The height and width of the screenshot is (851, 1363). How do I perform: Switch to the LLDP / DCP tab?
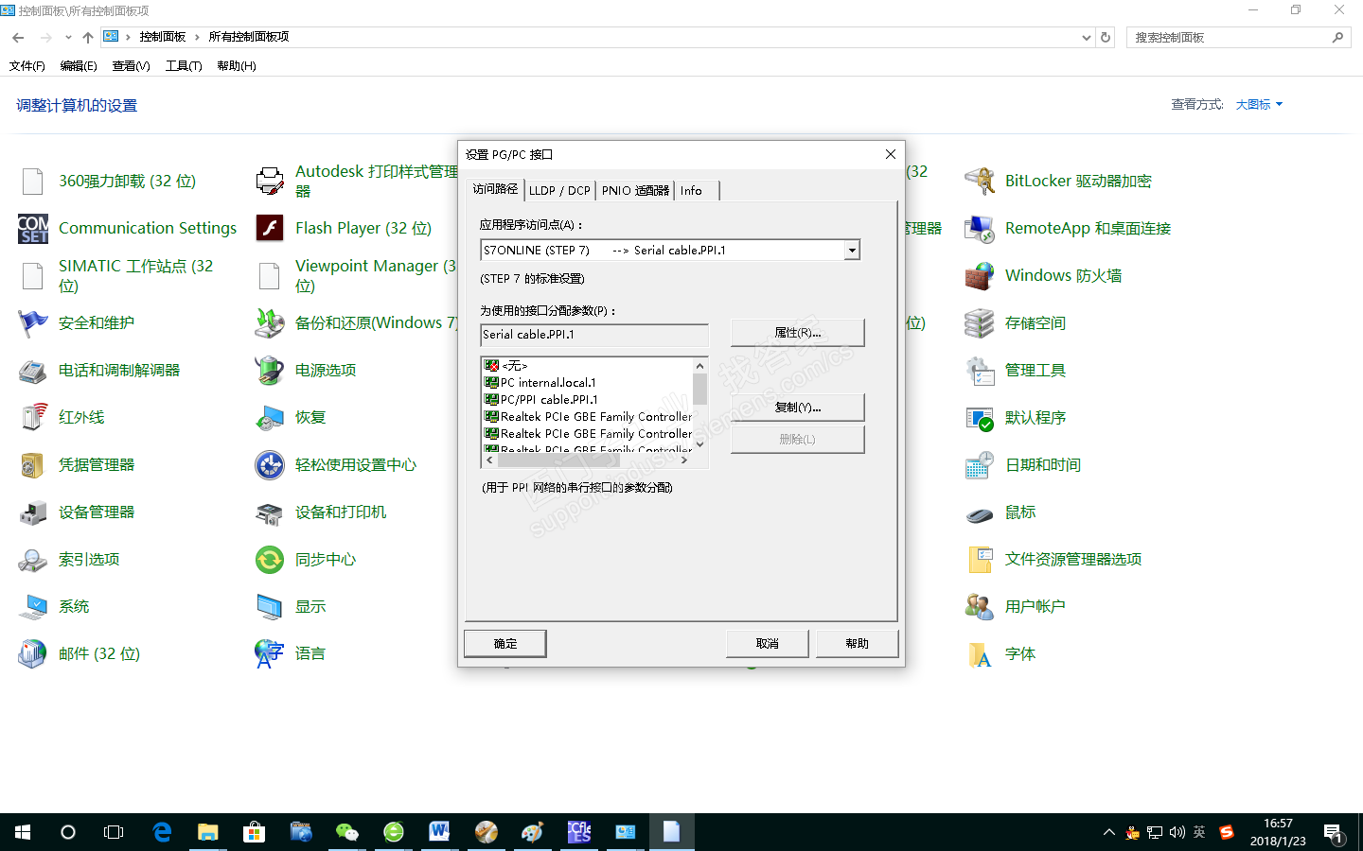click(559, 190)
